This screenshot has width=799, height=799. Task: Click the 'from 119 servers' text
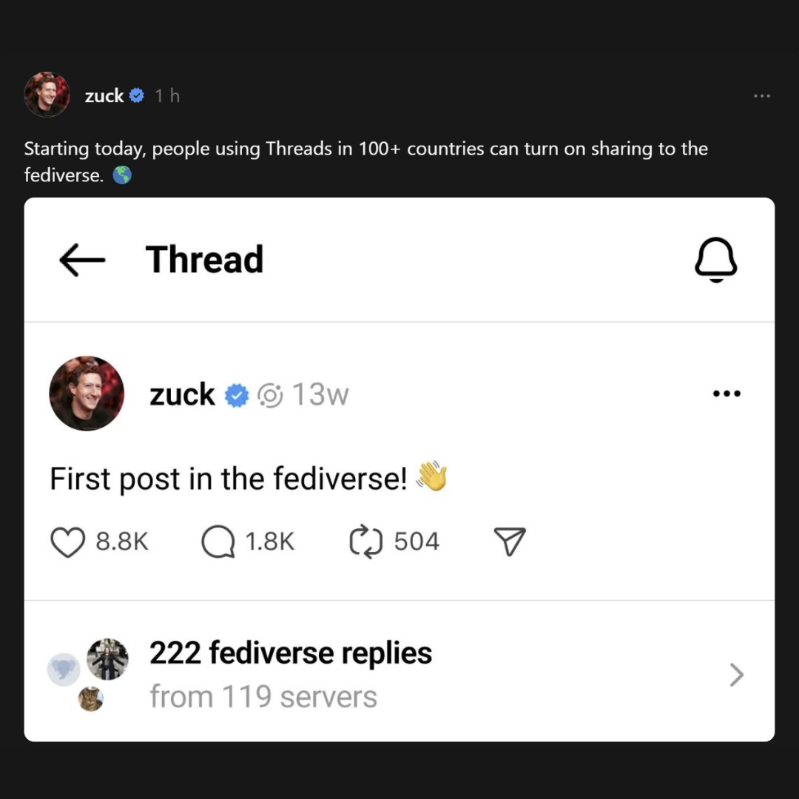click(x=263, y=695)
